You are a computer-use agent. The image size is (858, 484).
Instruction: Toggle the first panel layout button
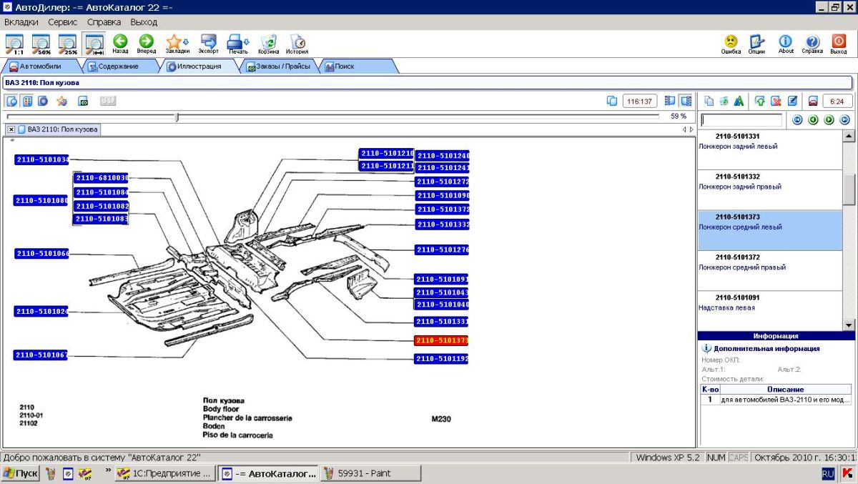pos(670,101)
